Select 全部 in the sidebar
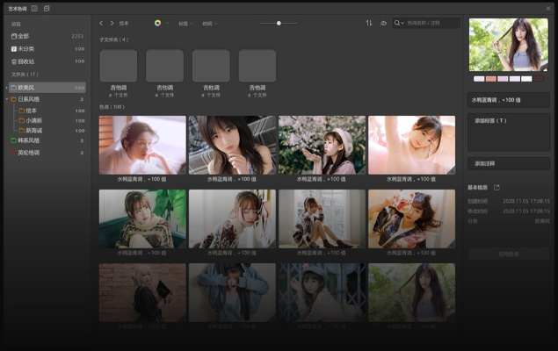The width and height of the screenshot is (558, 351). click(x=24, y=36)
